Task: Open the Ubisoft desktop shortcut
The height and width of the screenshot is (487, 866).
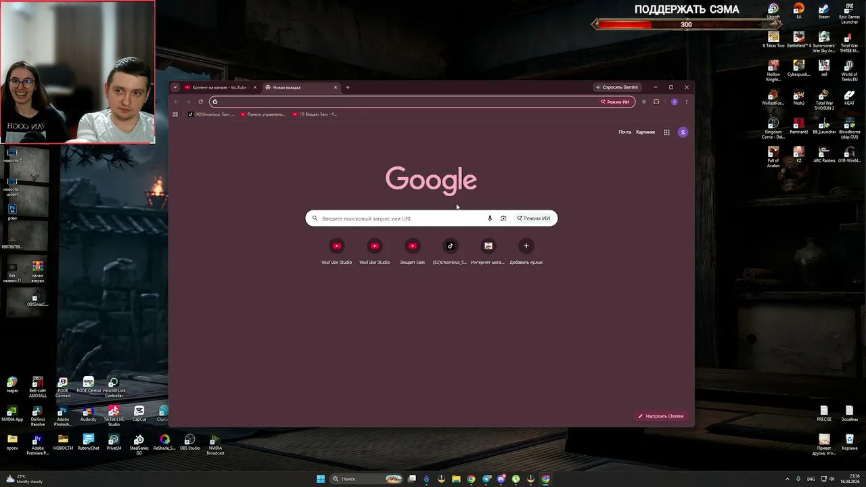Action: 773,11
